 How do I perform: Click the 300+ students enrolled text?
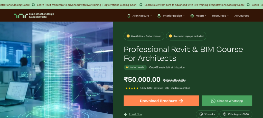pos(177,88)
